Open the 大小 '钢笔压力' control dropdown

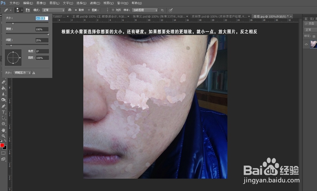tap(22, 72)
